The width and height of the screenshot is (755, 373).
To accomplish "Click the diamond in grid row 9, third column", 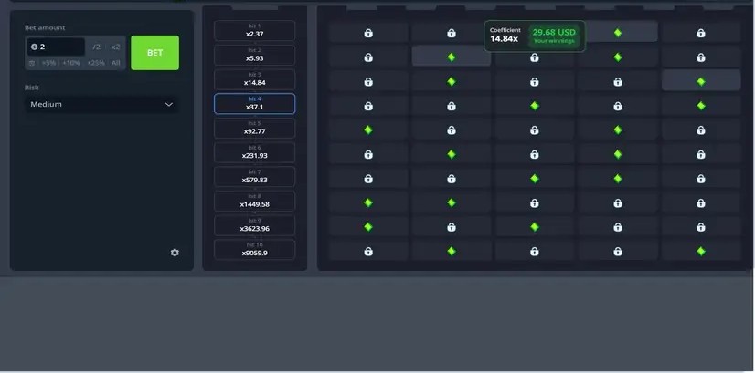I will pos(535,227).
